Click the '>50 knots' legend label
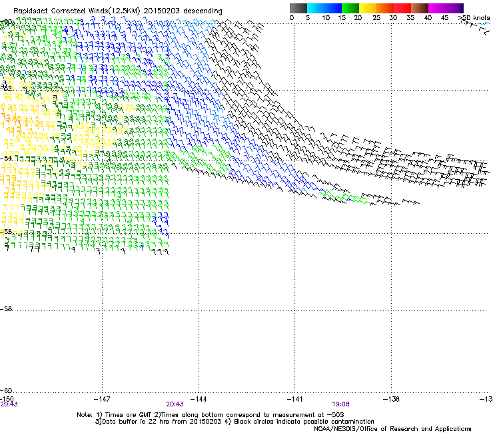Image resolution: width=493 pixels, height=433 pixels. pos(474,18)
